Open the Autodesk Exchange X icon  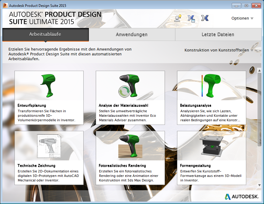click(205, 18)
